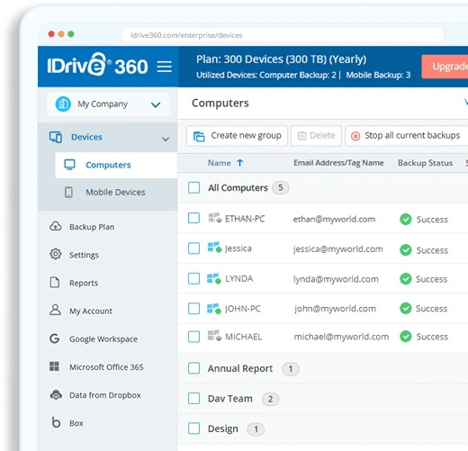468x451 pixels.
Task: Click the Backup Status column header
Action: click(x=425, y=163)
